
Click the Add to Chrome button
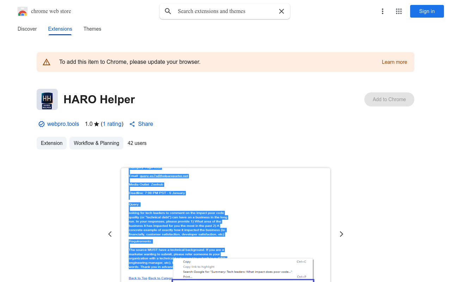coord(389,99)
